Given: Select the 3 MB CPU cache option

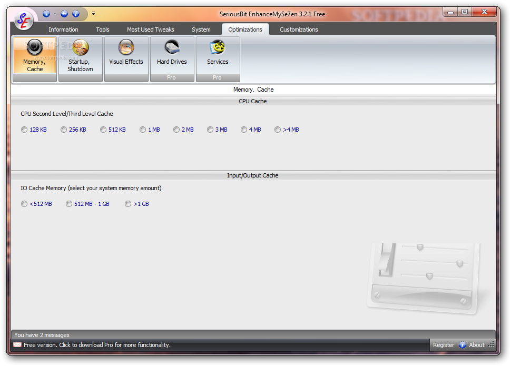Looking at the screenshot, I should coord(218,130).
